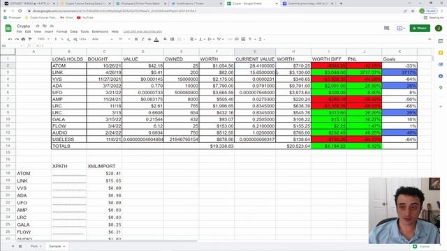Insert a comment via toolbar icon
Viewport: 447px width, 251px height.
(x=237, y=39)
